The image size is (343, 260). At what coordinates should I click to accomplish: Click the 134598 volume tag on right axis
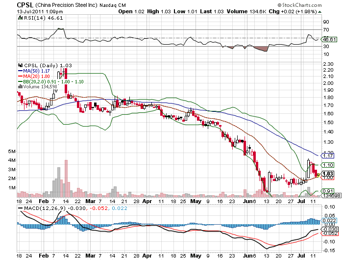(x=332, y=195)
